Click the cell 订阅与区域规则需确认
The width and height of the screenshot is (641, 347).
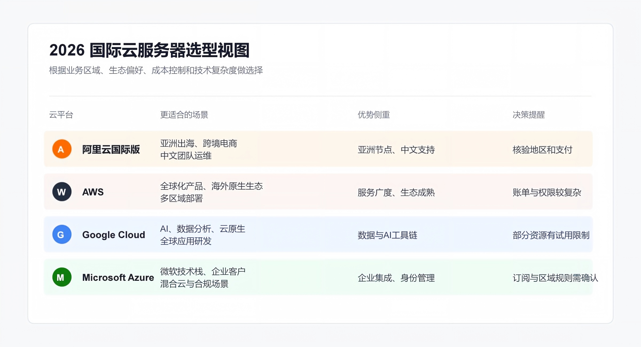pos(555,278)
